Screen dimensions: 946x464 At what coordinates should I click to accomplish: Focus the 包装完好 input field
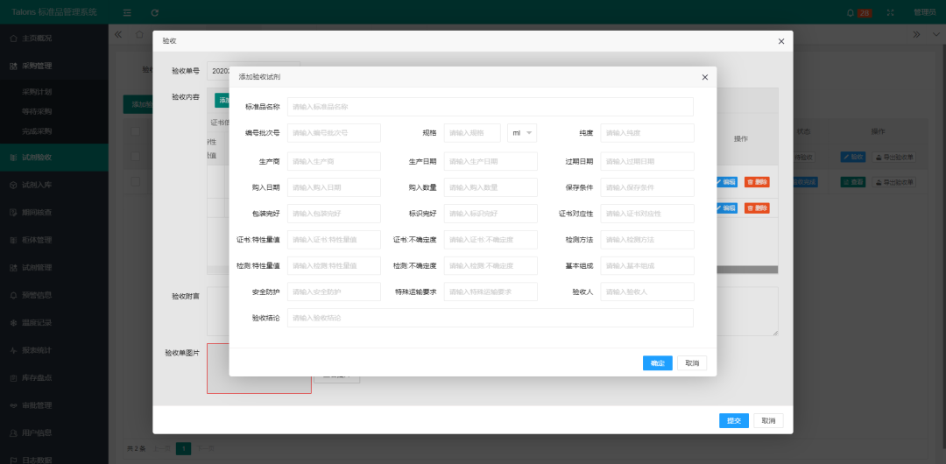coord(334,214)
